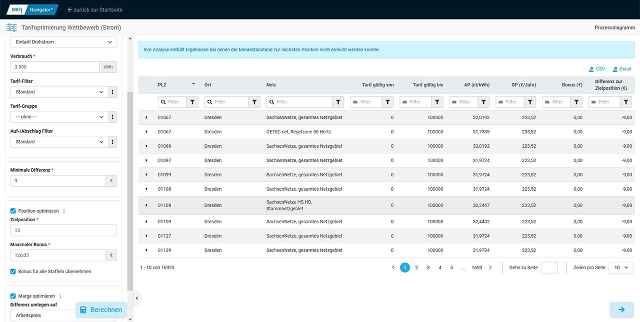This screenshot has height=322, width=640.
Task: Uncheck the Position optimieren checkbox
Action: [x=13, y=211]
